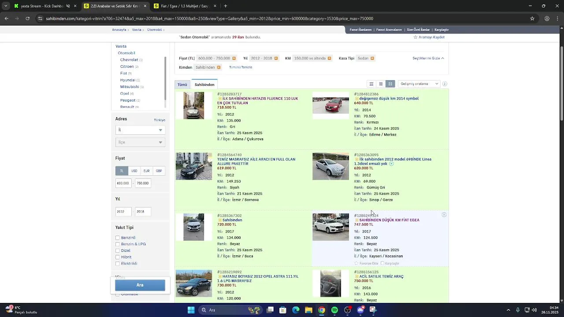Screen dimensions: 564x317
Task: Tick the Elektrikli fuel type checkbox
Action: pos(118,264)
